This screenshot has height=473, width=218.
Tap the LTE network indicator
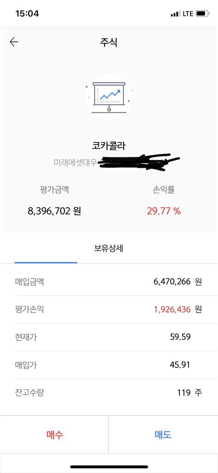(187, 14)
